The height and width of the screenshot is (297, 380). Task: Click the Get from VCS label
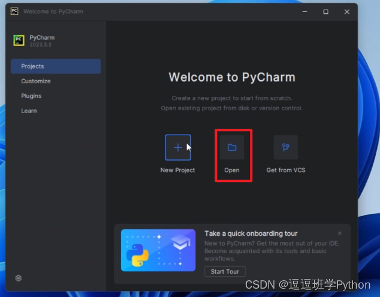[286, 170]
